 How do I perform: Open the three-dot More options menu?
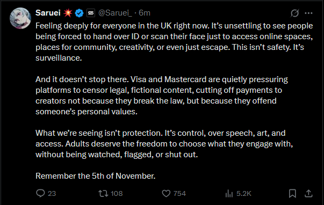pos(308,13)
